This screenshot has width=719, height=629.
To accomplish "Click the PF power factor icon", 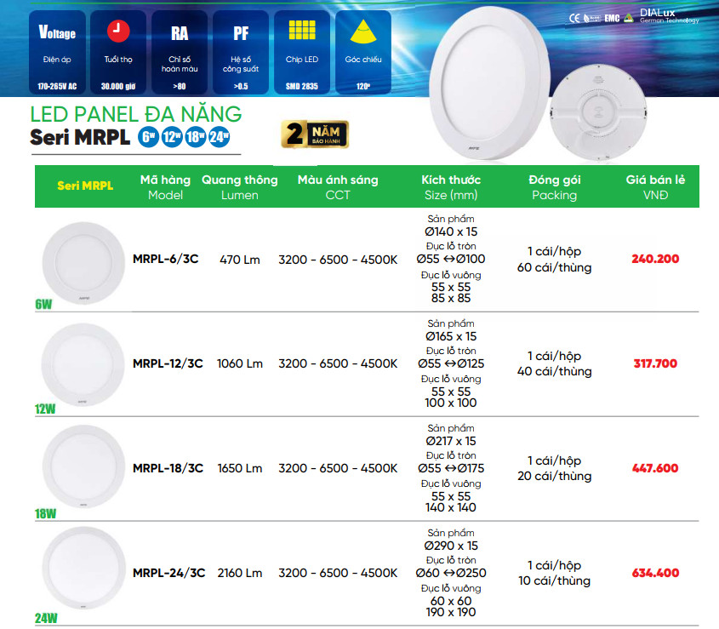I will [x=241, y=33].
